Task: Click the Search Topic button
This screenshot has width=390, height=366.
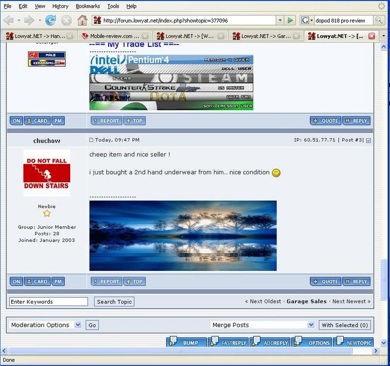Action: coord(114,302)
